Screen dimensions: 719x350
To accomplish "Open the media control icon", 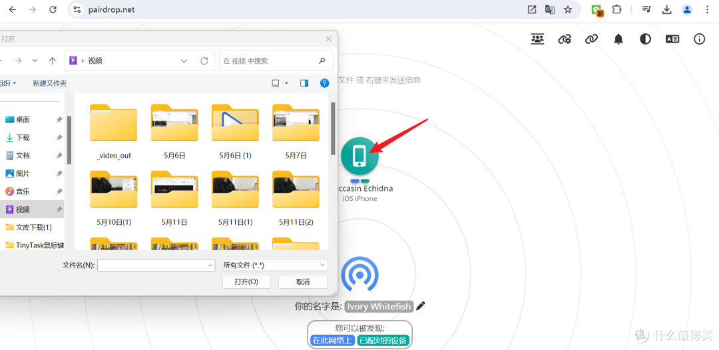I will pos(646,9).
